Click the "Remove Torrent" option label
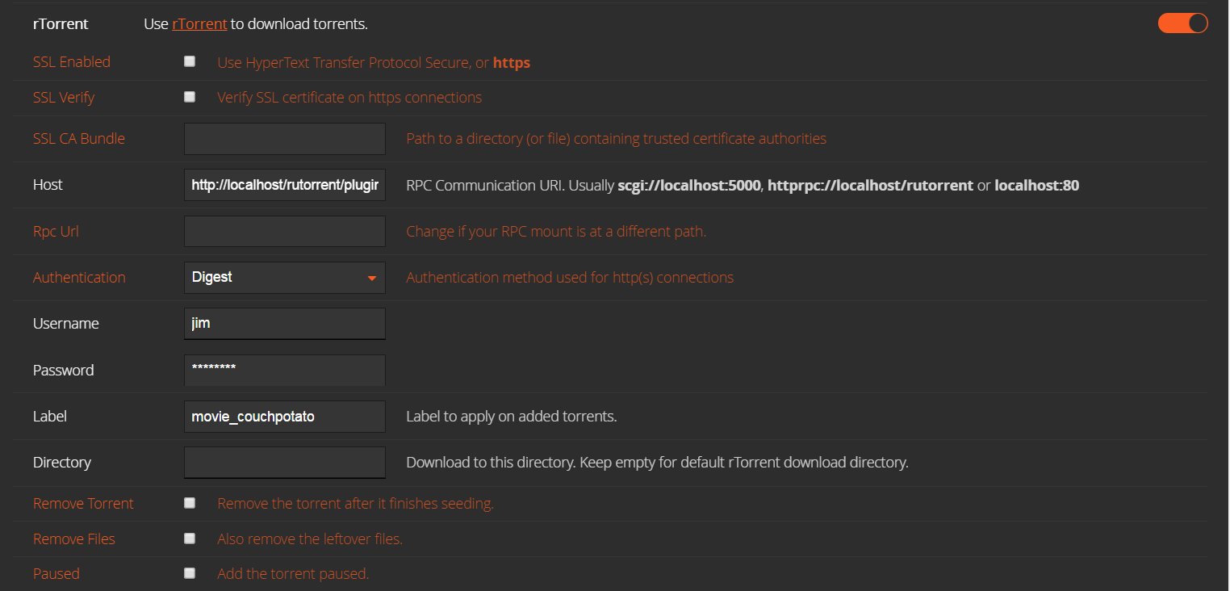 pyautogui.click(x=83, y=504)
